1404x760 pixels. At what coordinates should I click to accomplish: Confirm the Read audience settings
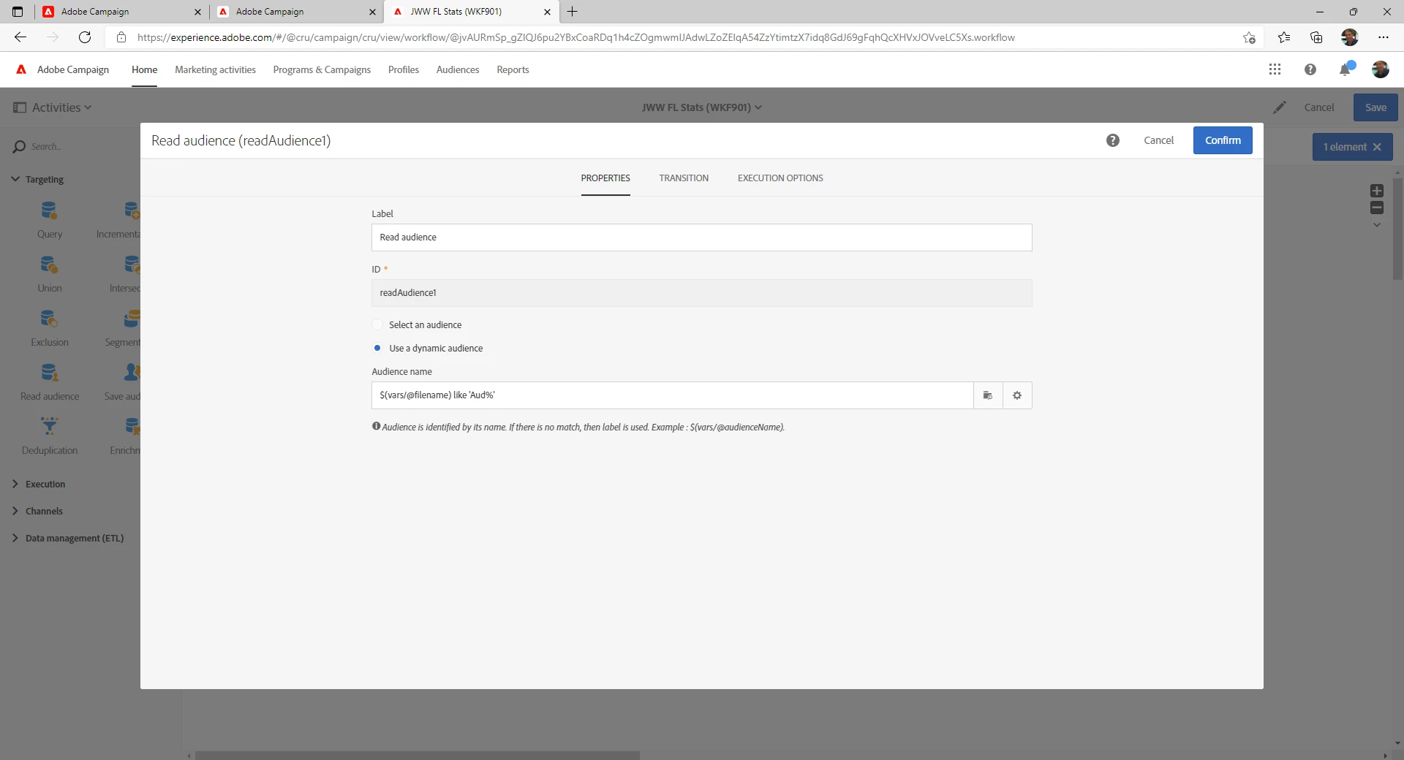pos(1223,140)
